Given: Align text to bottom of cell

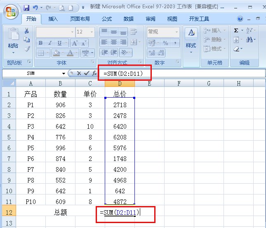Looking at the screenshot, I should click(x=123, y=31).
